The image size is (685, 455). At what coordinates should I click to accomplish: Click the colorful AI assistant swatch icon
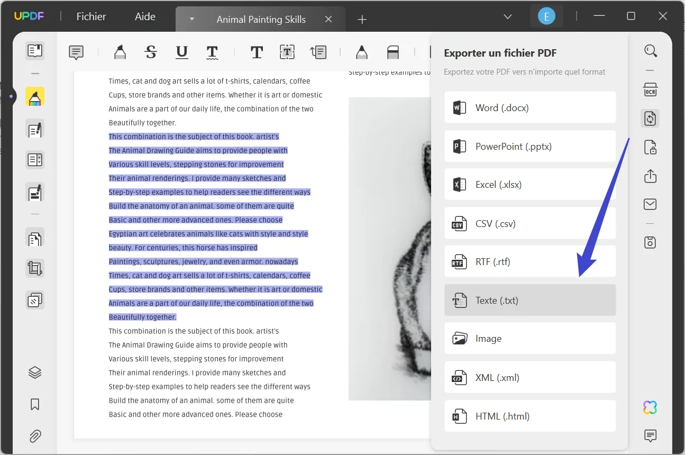coord(650,407)
